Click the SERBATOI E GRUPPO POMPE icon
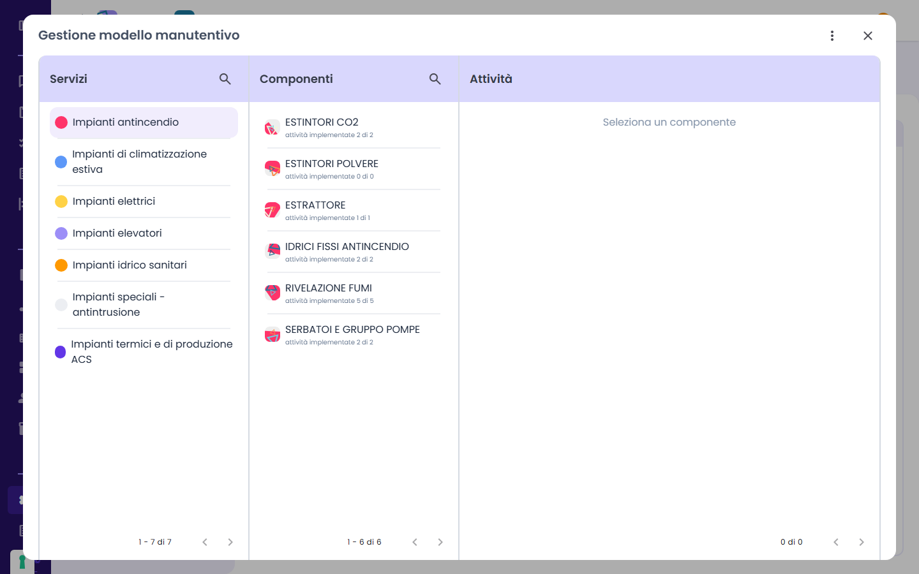Viewport: 919px width, 574px height. [x=273, y=335]
